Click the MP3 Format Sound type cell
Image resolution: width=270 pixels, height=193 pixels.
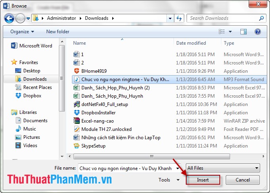point(244,79)
